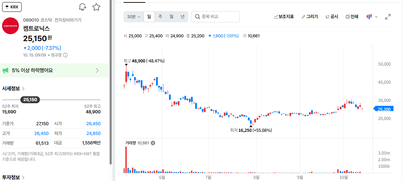
Task: Open the 그리기 drawing tools menu
Action: click(x=309, y=17)
